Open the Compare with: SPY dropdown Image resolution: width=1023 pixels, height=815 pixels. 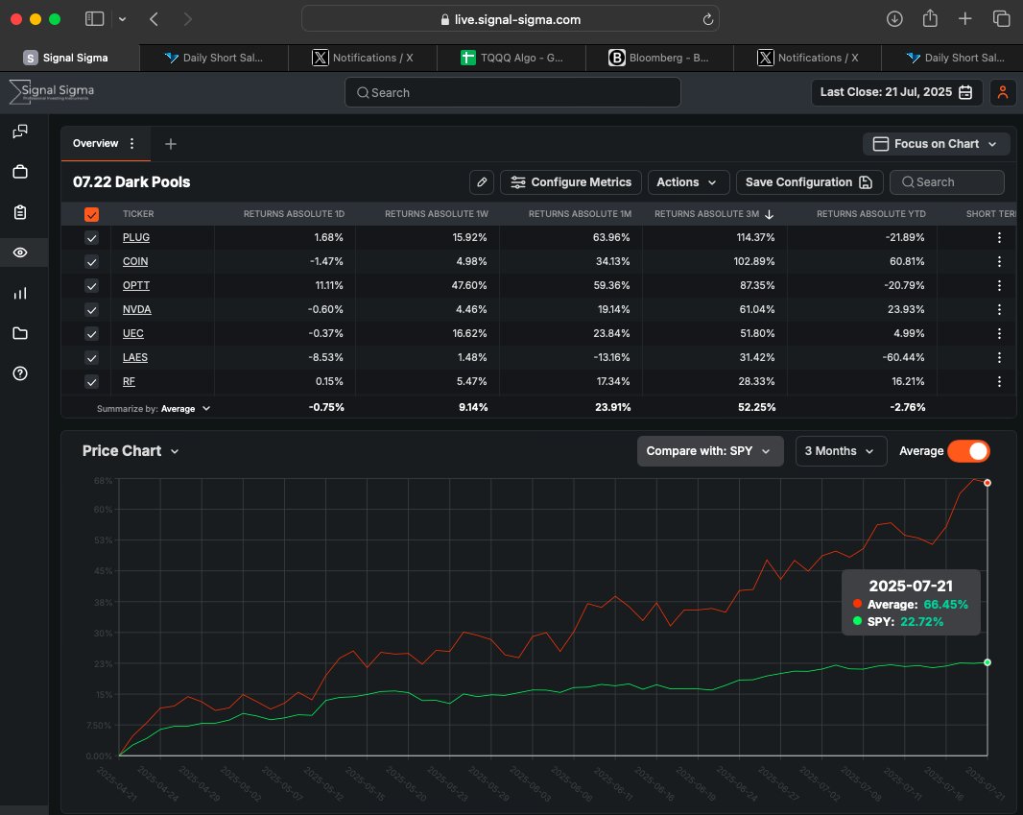click(710, 451)
